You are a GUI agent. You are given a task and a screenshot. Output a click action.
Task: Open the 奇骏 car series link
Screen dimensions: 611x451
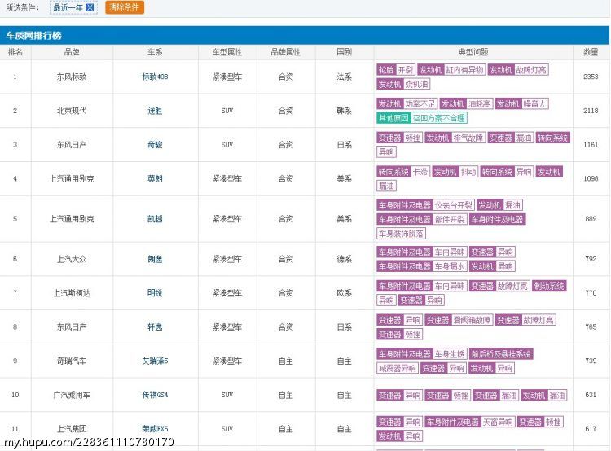click(x=155, y=144)
